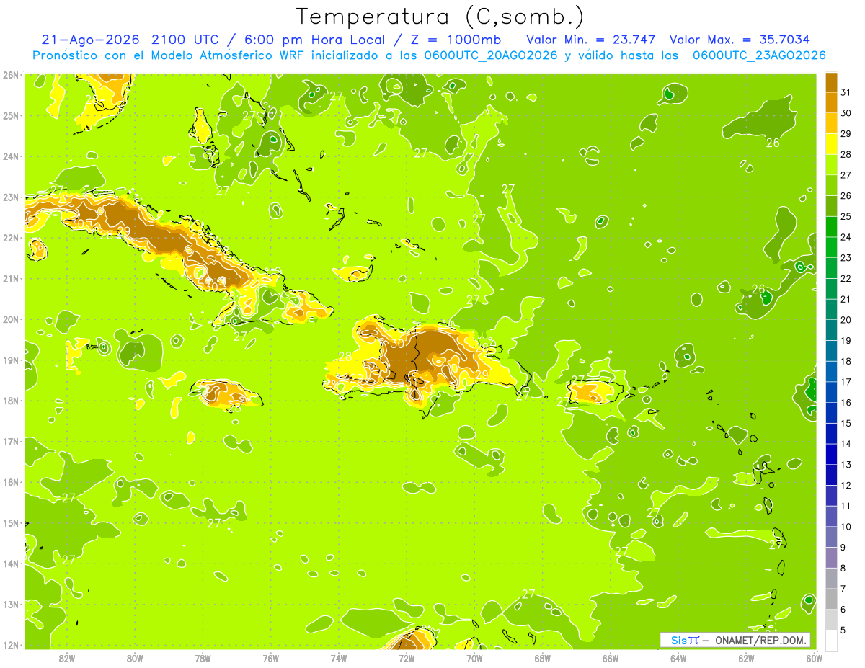
Task: Click the '17N' latitude axis label
Action: pyautogui.click(x=10, y=441)
